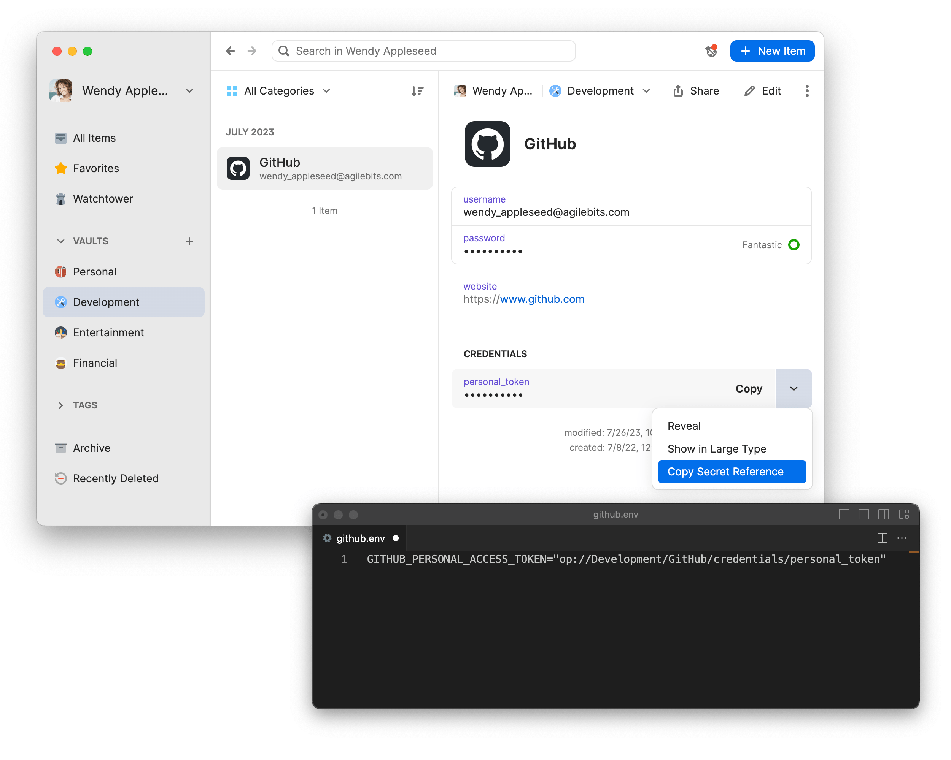This screenshot has width=951, height=760.
Task: Click the large GitHub logo icon
Action: [x=487, y=144]
